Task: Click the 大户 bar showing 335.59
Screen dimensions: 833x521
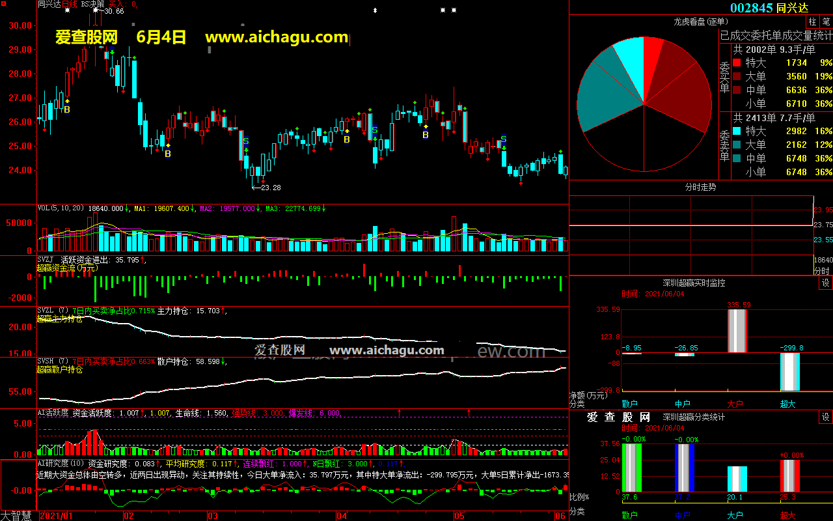Action: [x=737, y=331]
